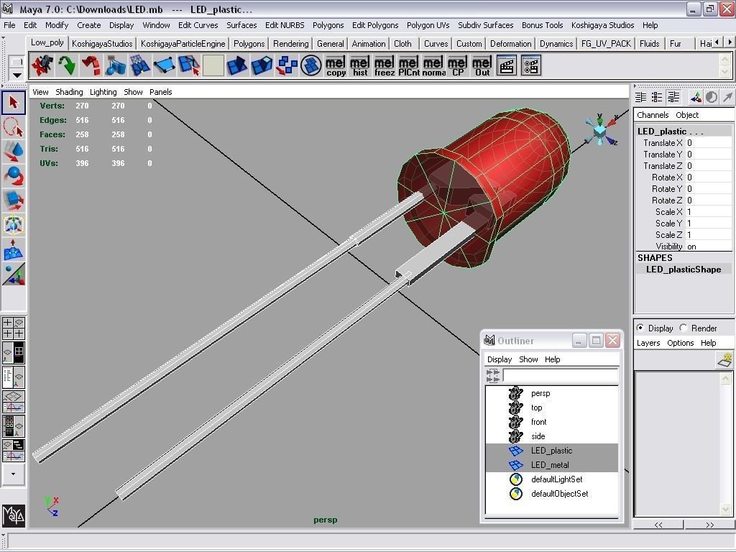The width and height of the screenshot is (736, 552).
Task: Switch to the FG_UV_PACK shelf tab
Action: (x=606, y=44)
